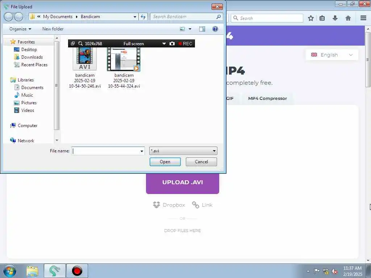The image size is (371, 278).
Task: Select Recent Places in the navigation pane
Action: coord(34,64)
